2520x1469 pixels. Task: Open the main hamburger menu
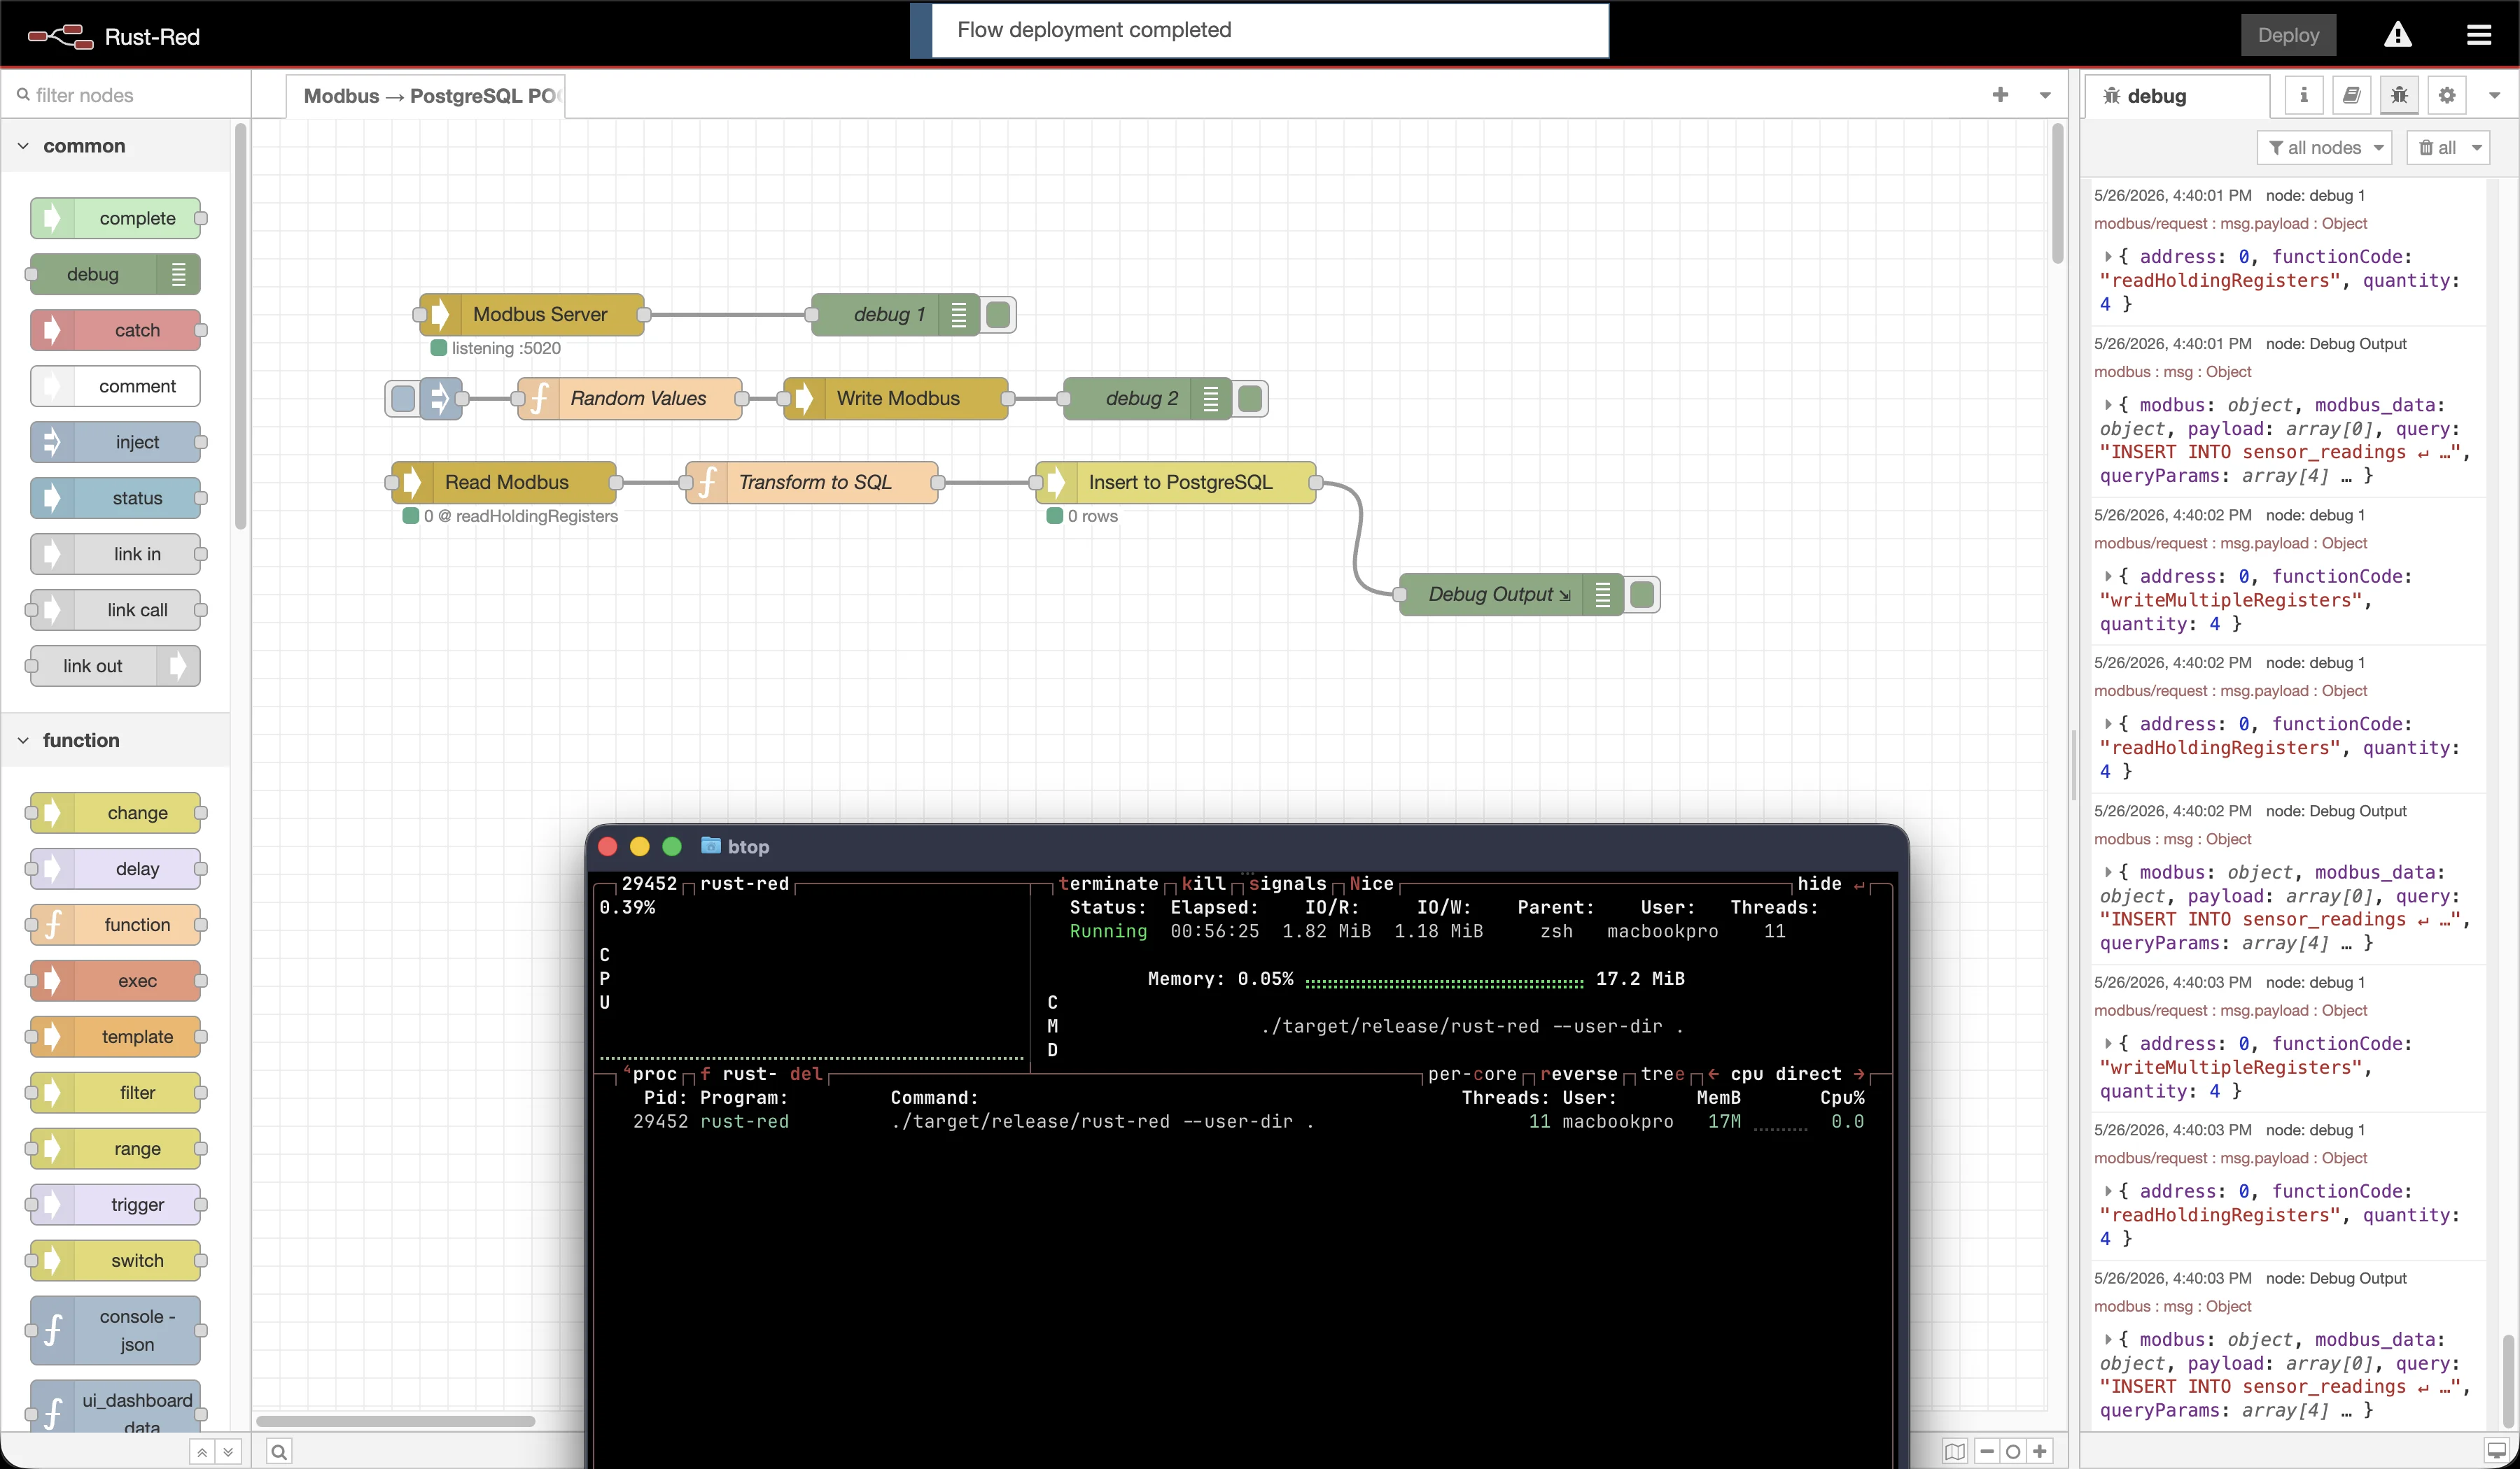point(2478,36)
